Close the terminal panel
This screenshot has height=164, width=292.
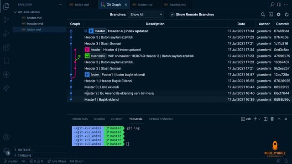coord(286,119)
